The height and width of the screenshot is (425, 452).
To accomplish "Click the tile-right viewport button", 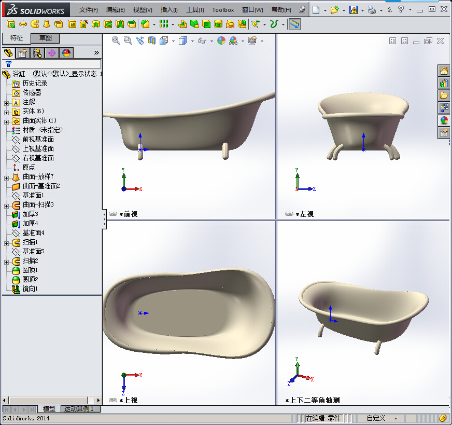I will coord(404,40).
